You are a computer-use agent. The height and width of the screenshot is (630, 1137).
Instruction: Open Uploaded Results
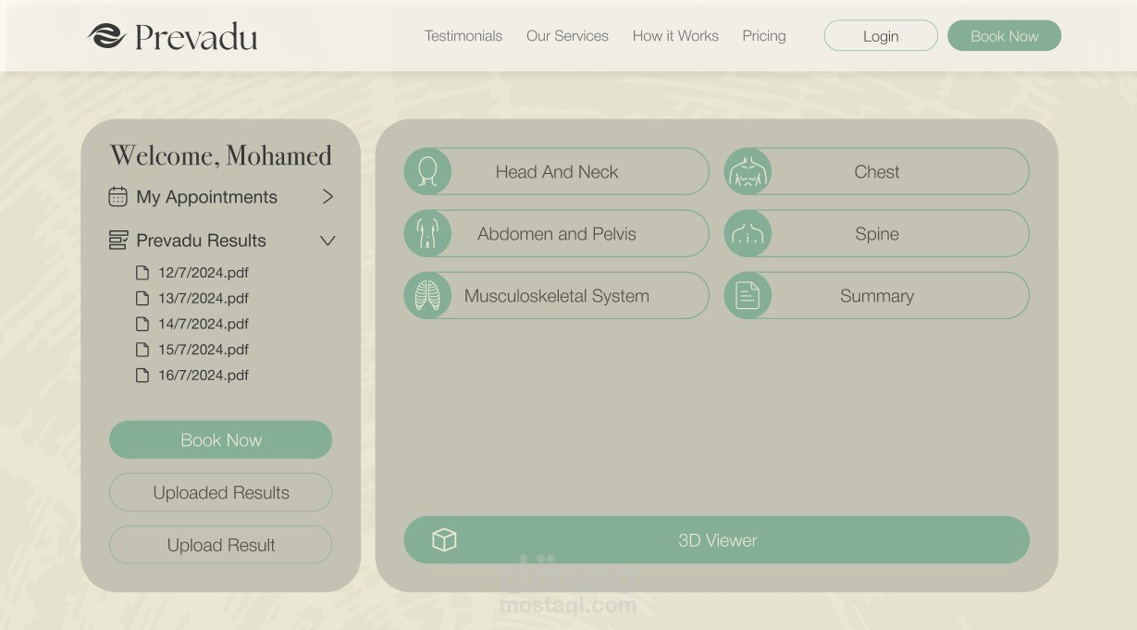220,492
